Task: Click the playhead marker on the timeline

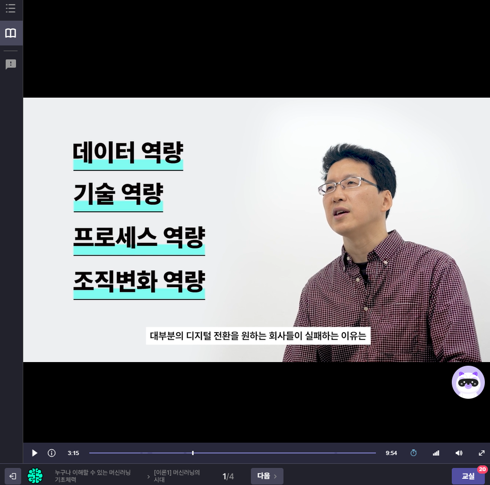Action: 193,453
